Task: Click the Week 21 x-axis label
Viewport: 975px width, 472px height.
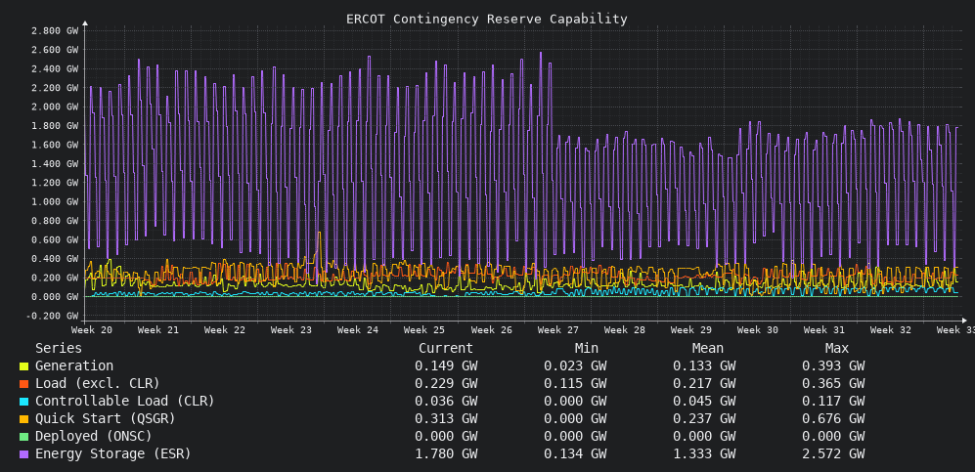Action: tap(158, 329)
